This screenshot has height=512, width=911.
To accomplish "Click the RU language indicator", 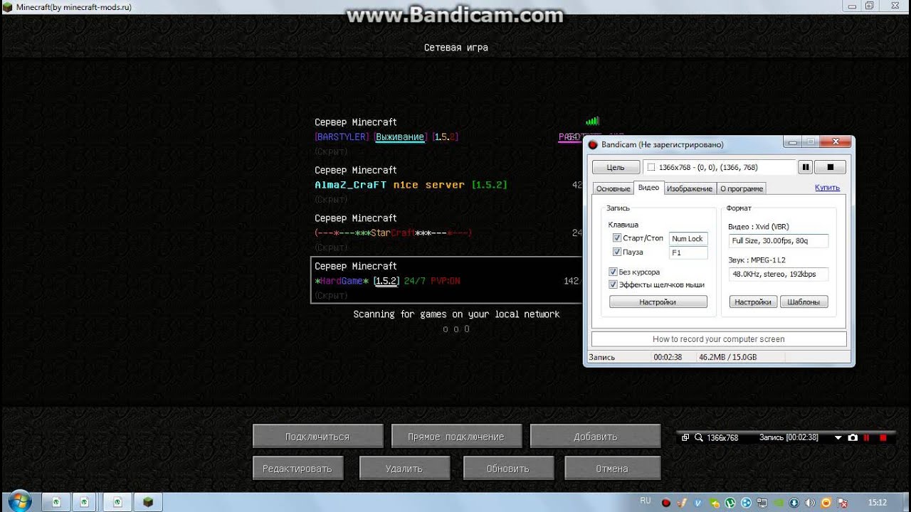I will 646,501.
